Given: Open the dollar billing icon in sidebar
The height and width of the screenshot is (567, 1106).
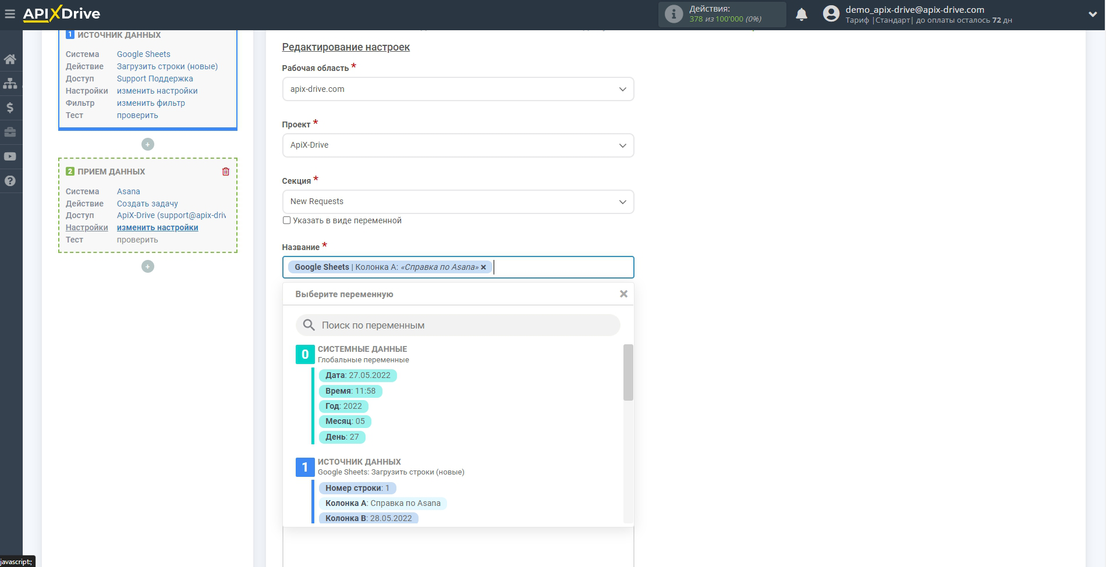Looking at the screenshot, I should (x=10, y=108).
